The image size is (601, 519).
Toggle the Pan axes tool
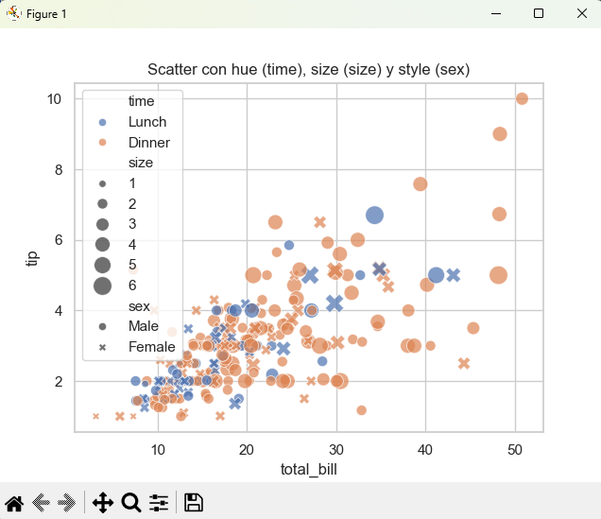pos(103,503)
